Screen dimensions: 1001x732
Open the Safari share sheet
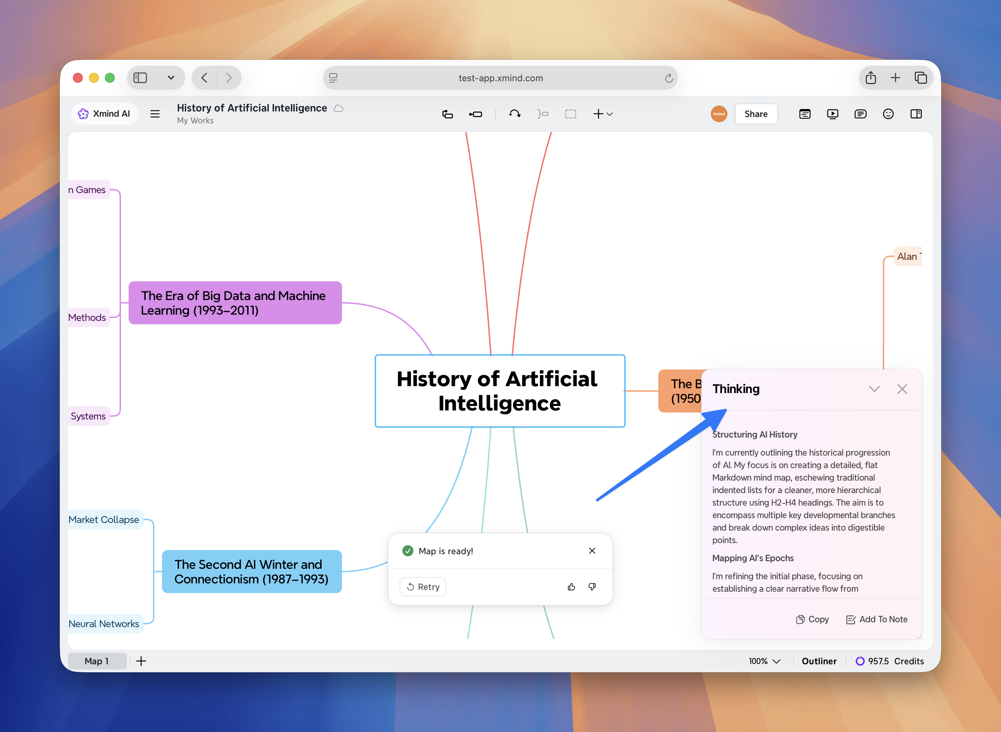point(871,78)
